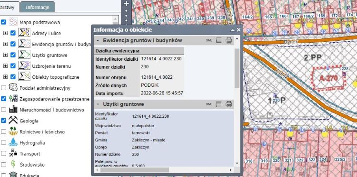
Task: Click the Hydrografia water drop icon
Action: pos(13,142)
